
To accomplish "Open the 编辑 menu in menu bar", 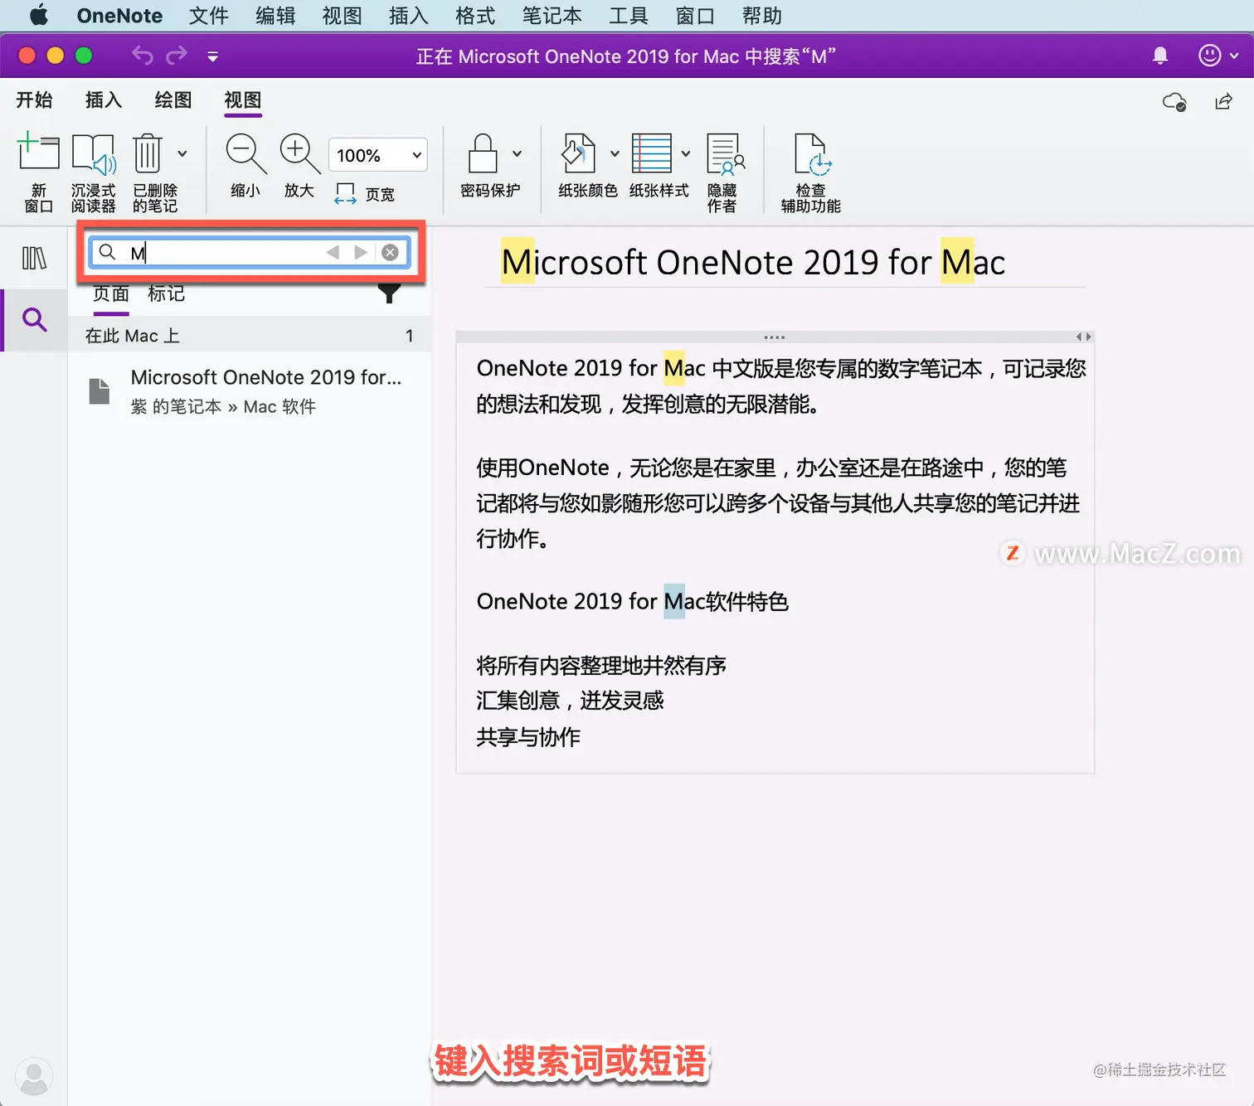I will point(275,15).
